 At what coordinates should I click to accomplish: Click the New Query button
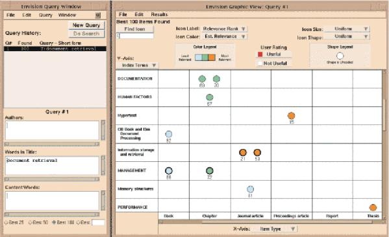click(x=86, y=25)
